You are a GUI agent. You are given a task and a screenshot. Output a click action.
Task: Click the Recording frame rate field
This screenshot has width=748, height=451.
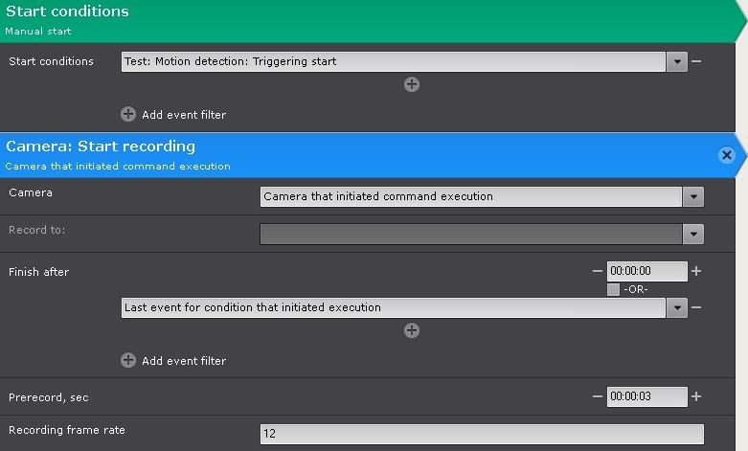(481, 434)
